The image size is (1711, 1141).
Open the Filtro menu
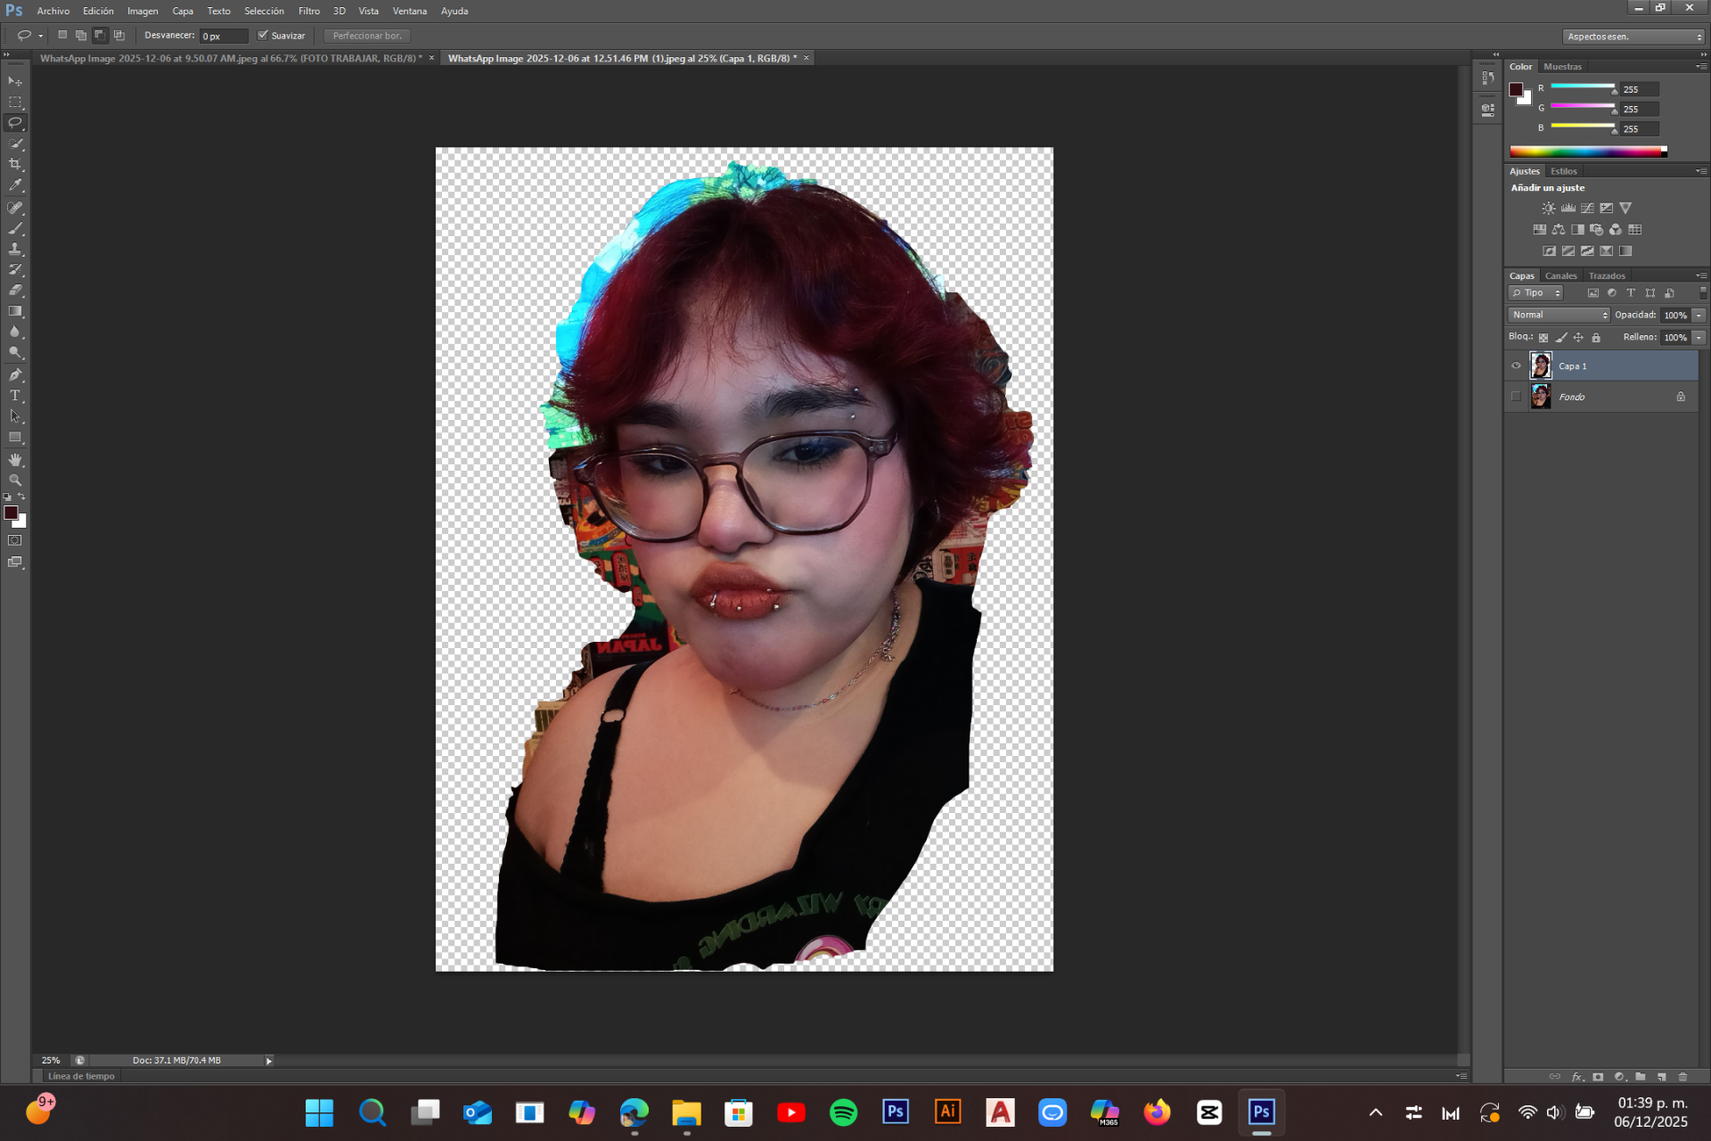point(308,11)
